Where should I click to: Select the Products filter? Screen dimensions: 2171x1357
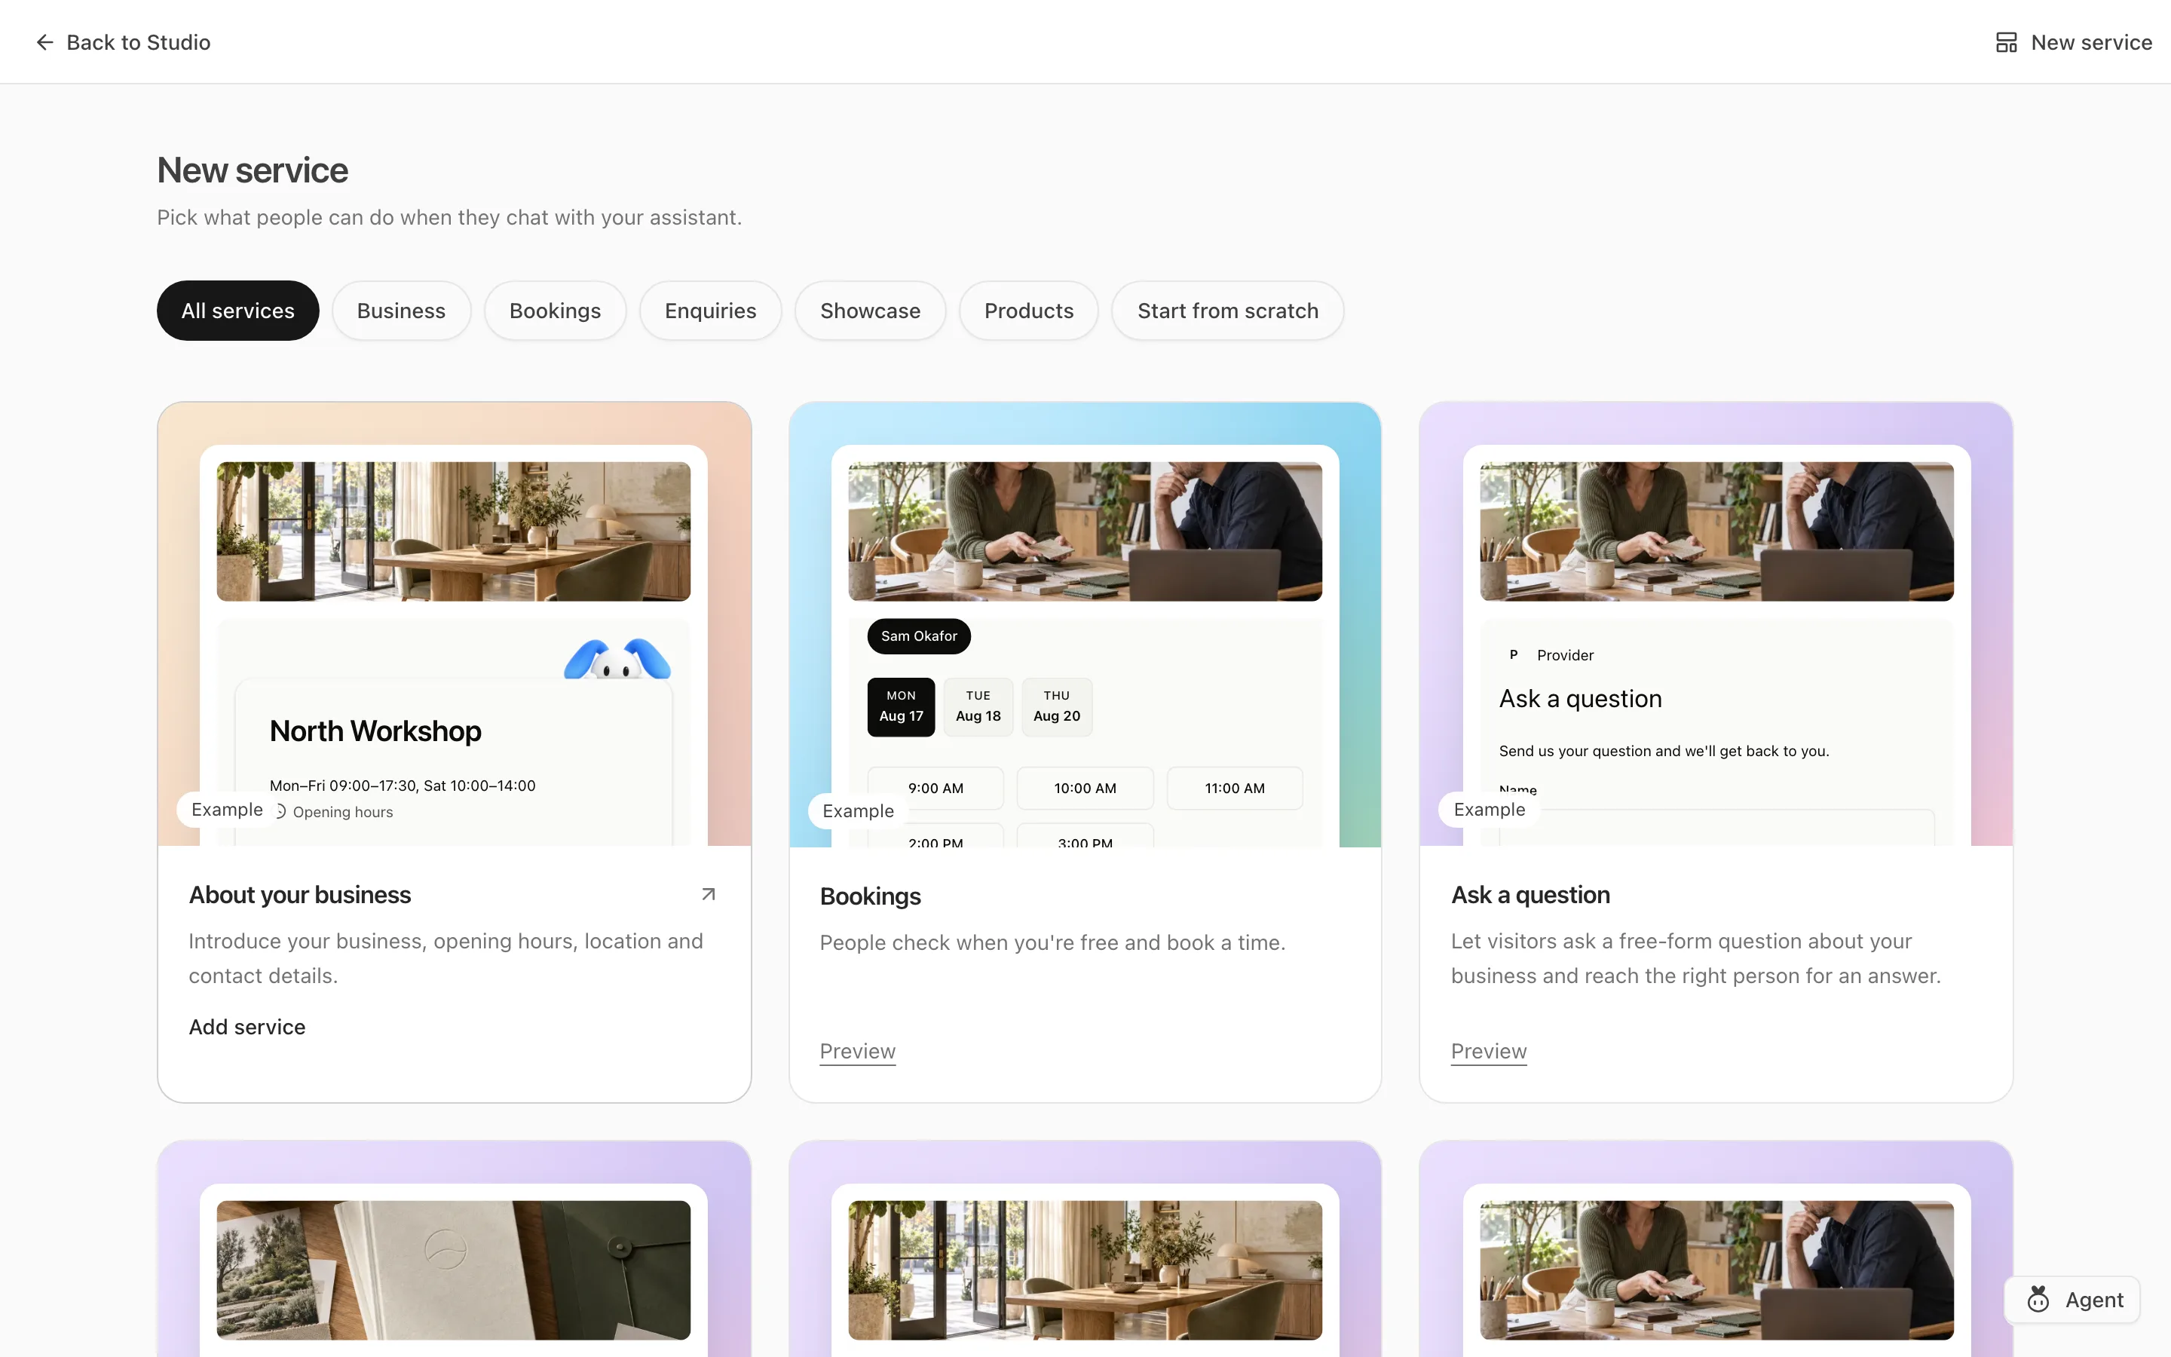(1028, 311)
